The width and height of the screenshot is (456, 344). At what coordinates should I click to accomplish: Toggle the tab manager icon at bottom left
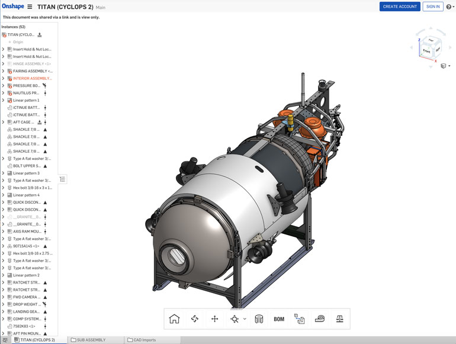tap(5, 340)
